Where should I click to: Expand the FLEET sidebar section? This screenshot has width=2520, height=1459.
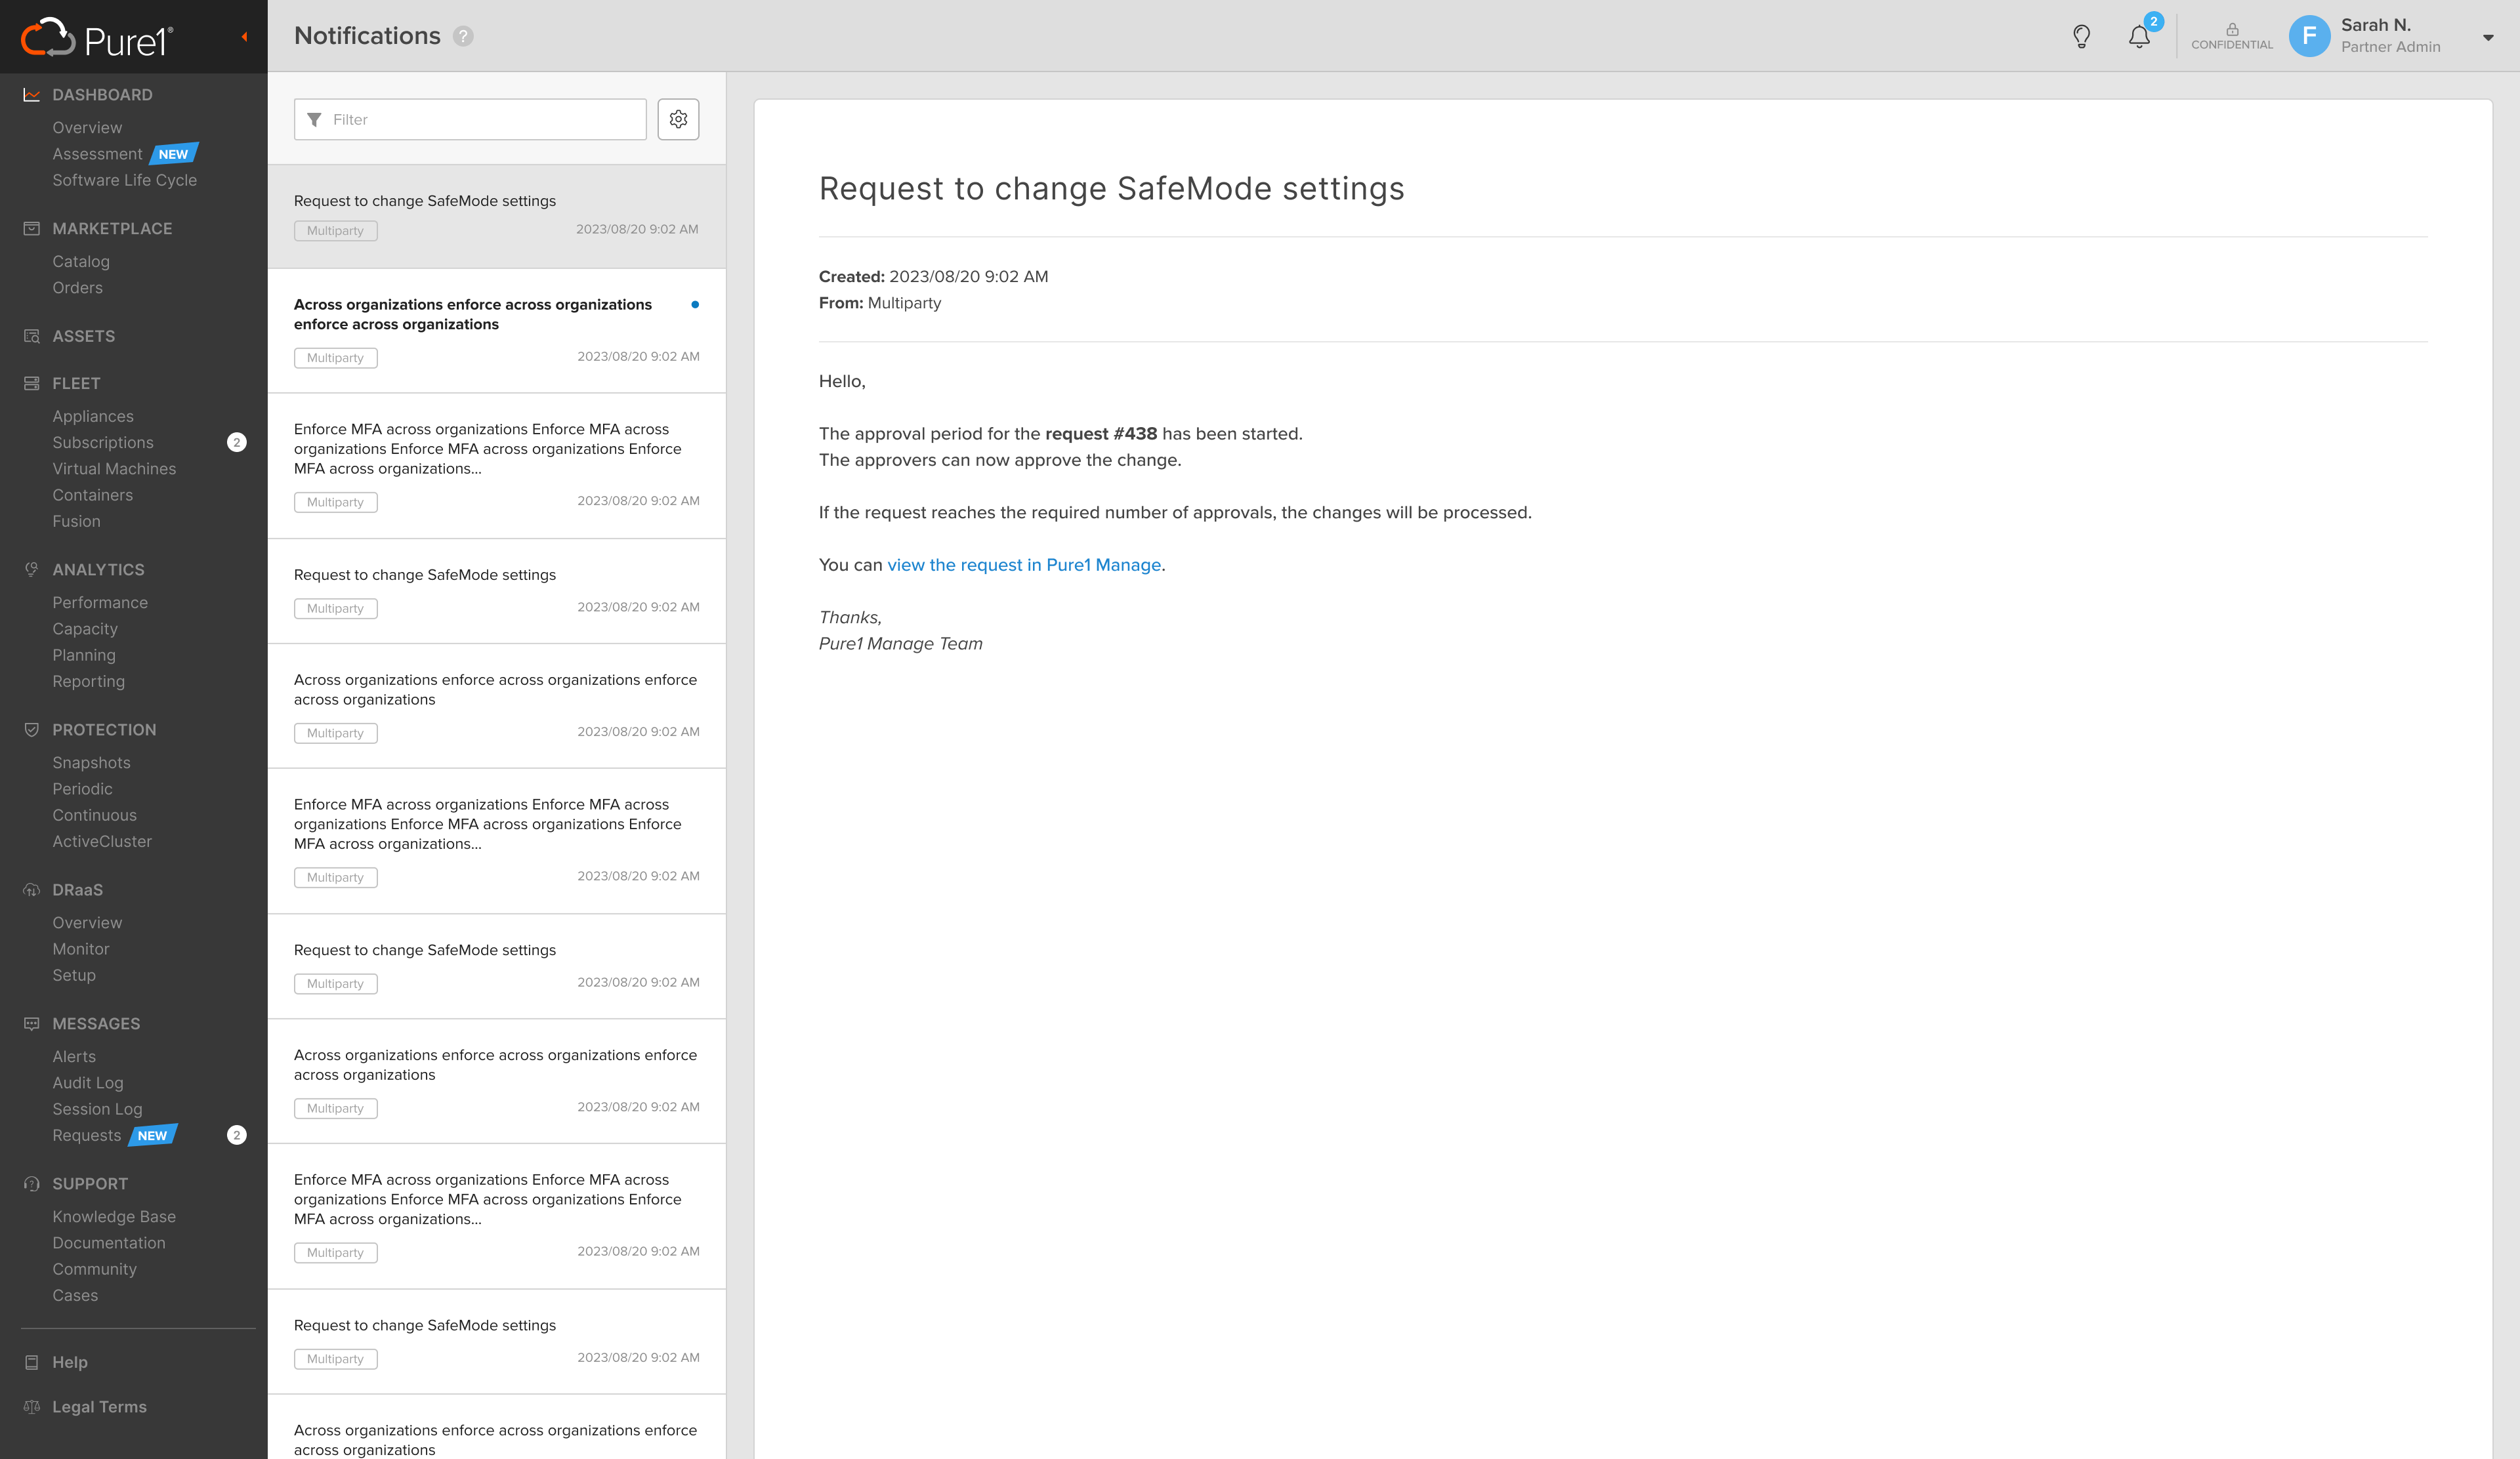pos(76,382)
